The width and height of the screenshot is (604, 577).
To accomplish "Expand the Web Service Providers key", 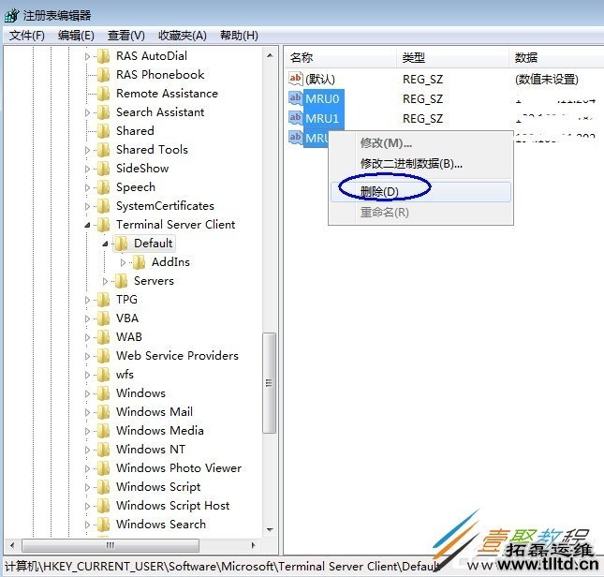I will 87,356.
